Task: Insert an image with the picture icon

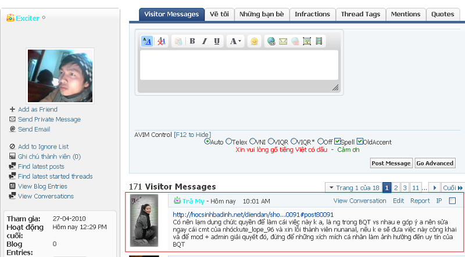Action: pos(307,41)
